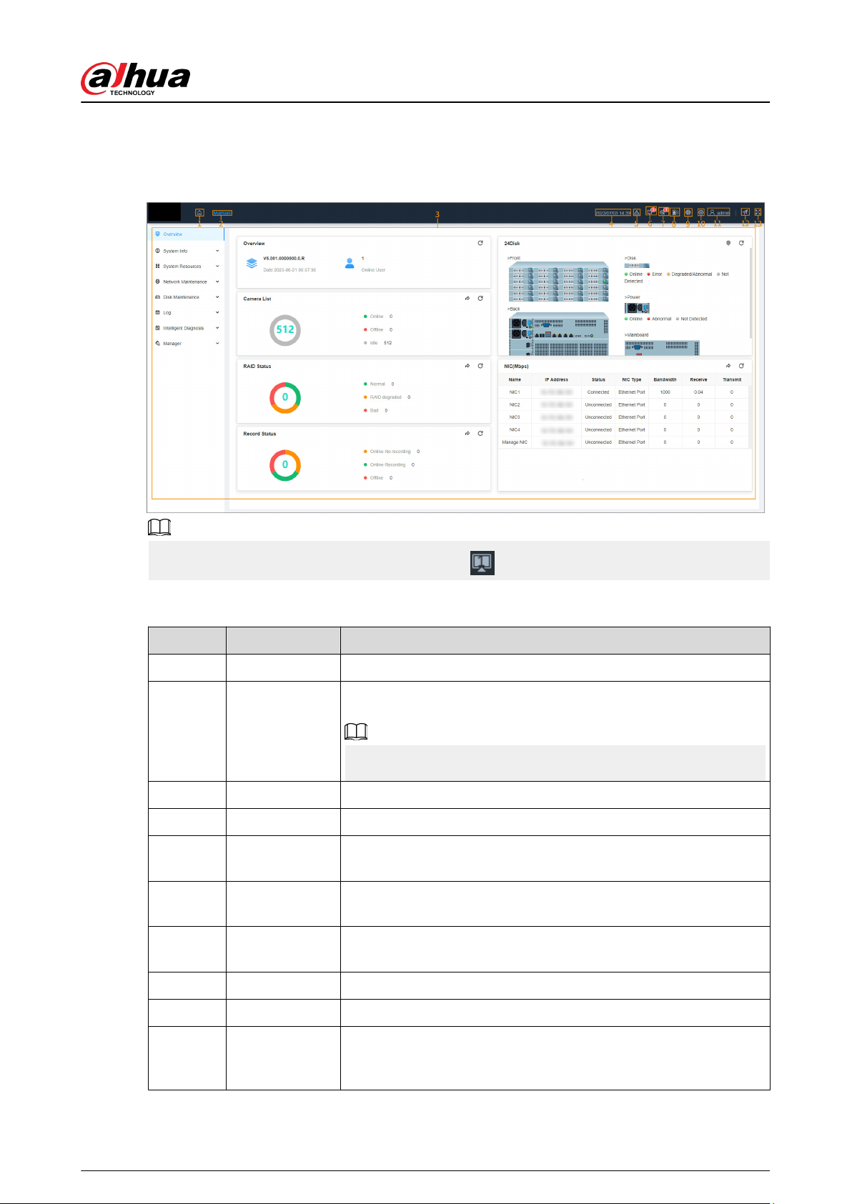Open the message notifications icon with badge
This screenshot has width=852, height=1204.
click(650, 212)
